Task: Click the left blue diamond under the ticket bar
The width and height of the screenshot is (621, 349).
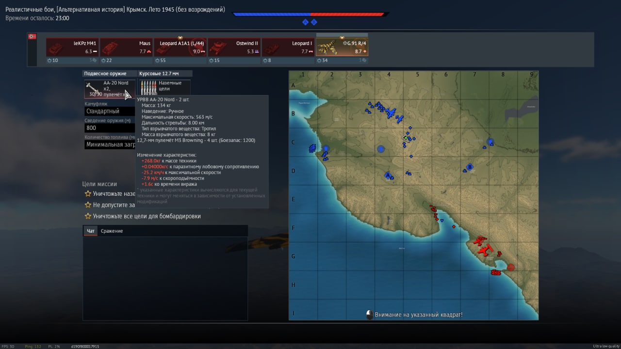Action: [x=305, y=22]
